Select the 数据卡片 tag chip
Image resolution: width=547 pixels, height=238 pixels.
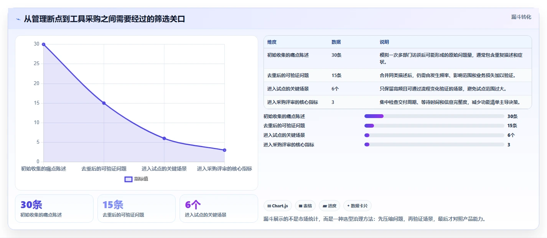pos(358,206)
